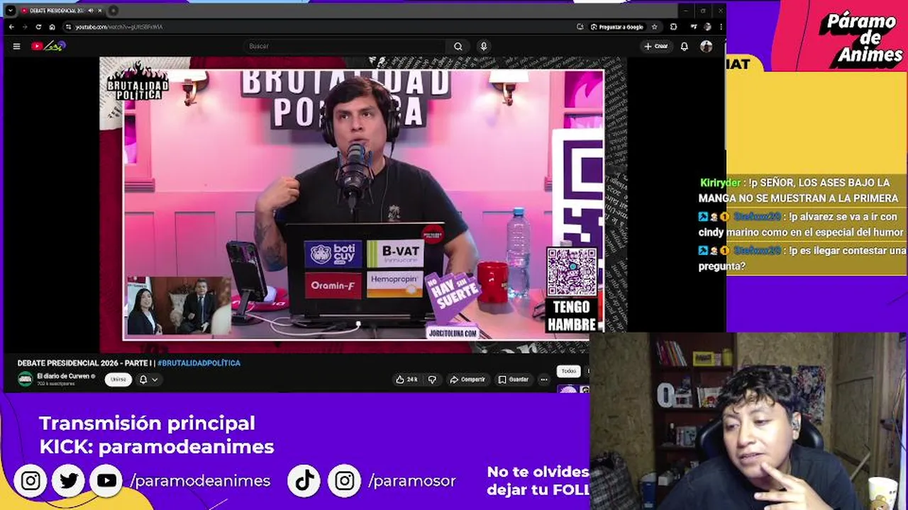Open the browser media control icon

coord(693,27)
